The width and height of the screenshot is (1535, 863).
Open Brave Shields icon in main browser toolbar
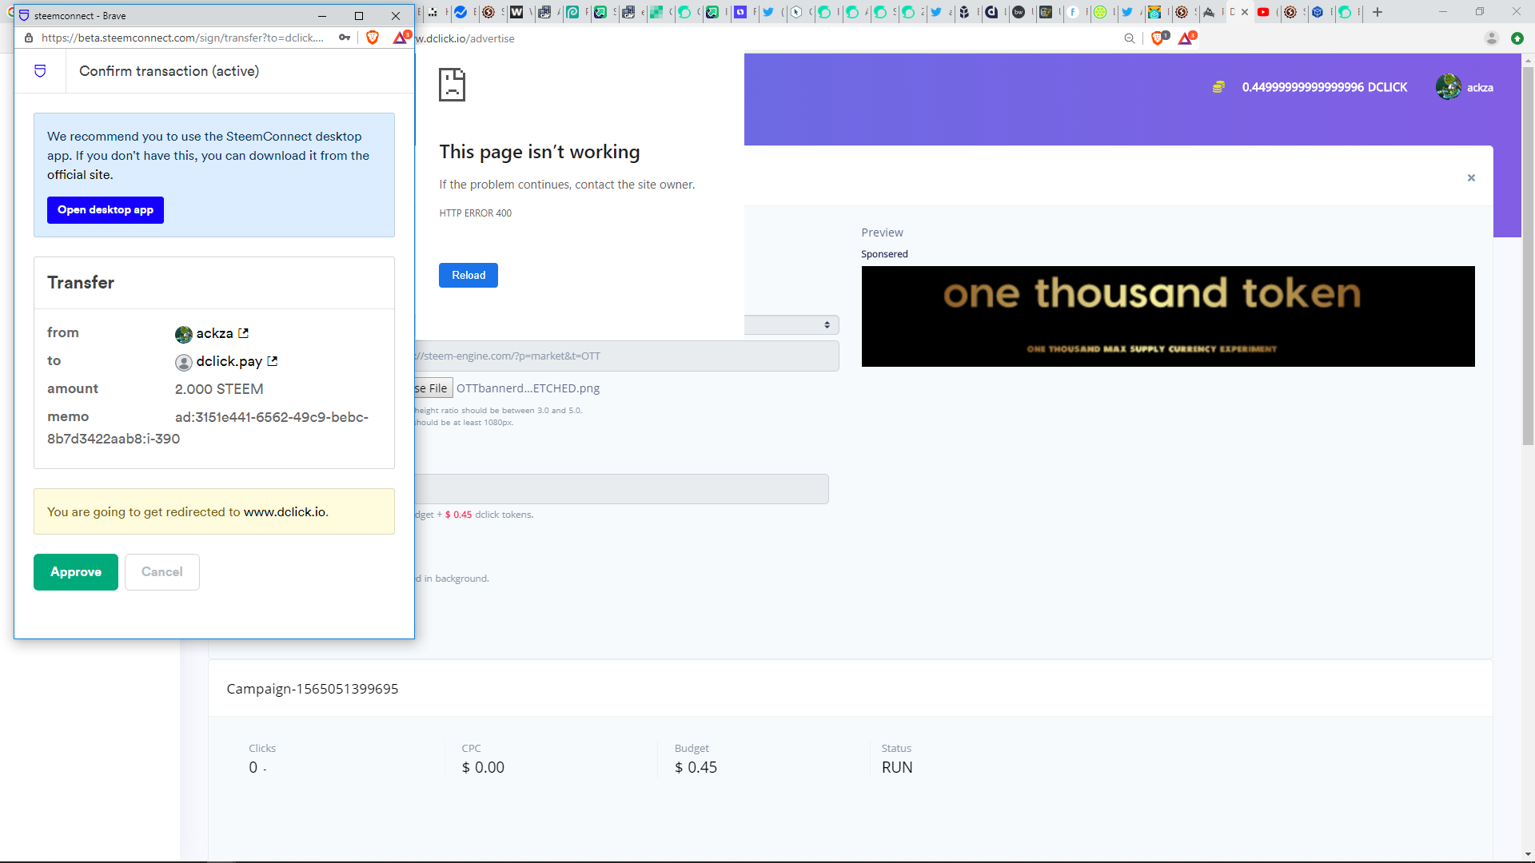click(1158, 38)
